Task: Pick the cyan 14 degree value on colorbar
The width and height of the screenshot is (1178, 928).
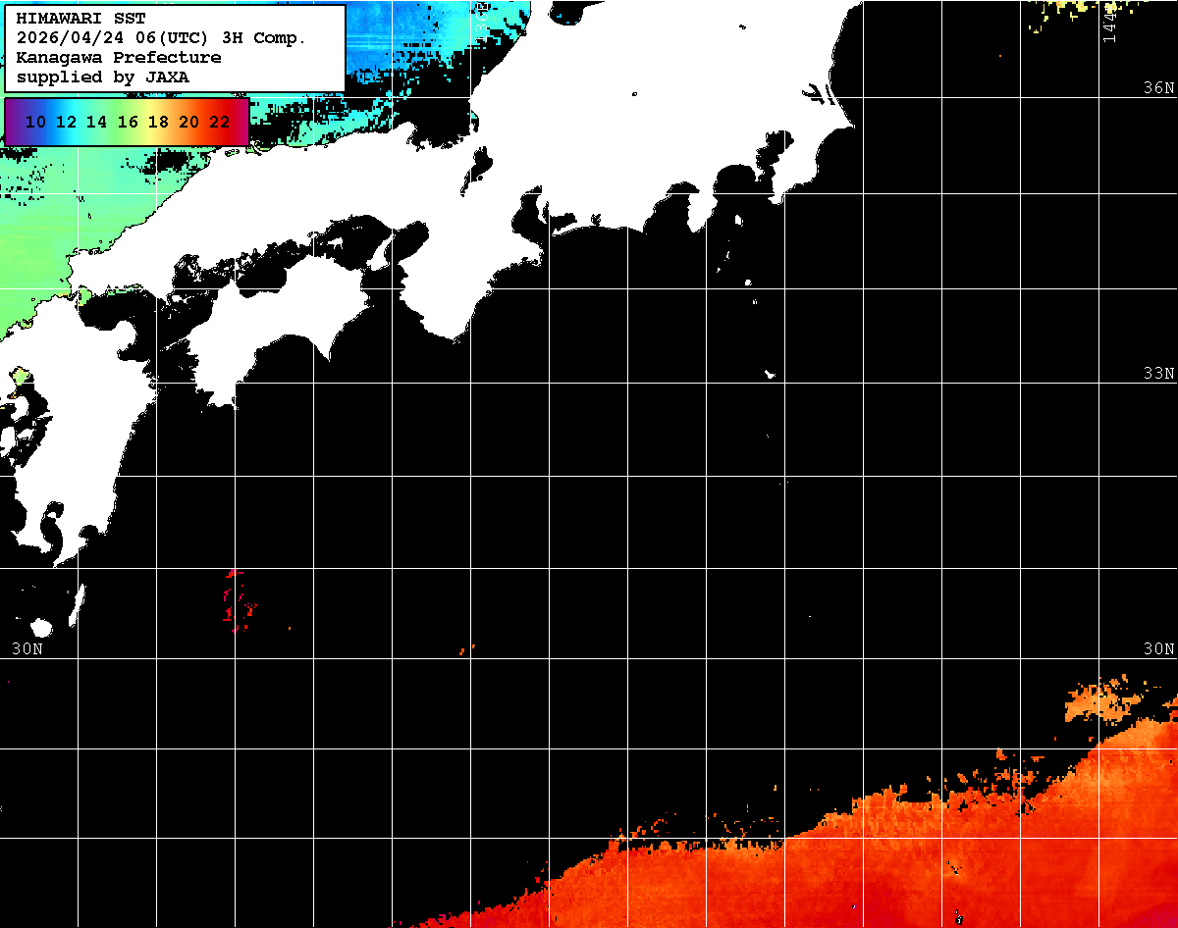Action: [x=96, y=122]
